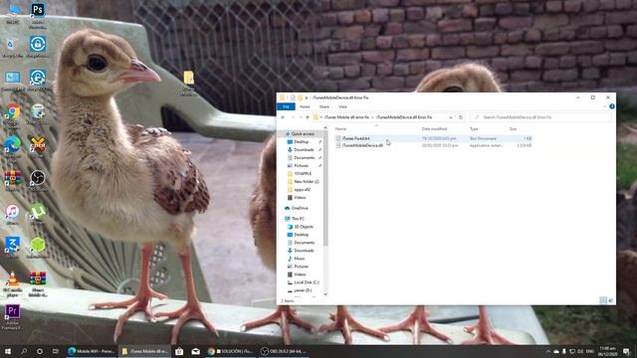The height and width of the screenshot is (358, 637).
Task: Open Music under This PC
Action: click(x=299, y=259)
